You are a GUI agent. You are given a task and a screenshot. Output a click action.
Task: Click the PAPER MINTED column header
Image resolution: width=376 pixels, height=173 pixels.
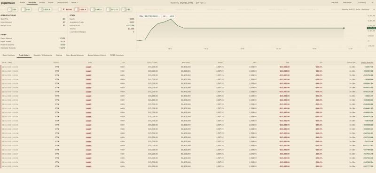pyautogui.click(x=367, y=63)
